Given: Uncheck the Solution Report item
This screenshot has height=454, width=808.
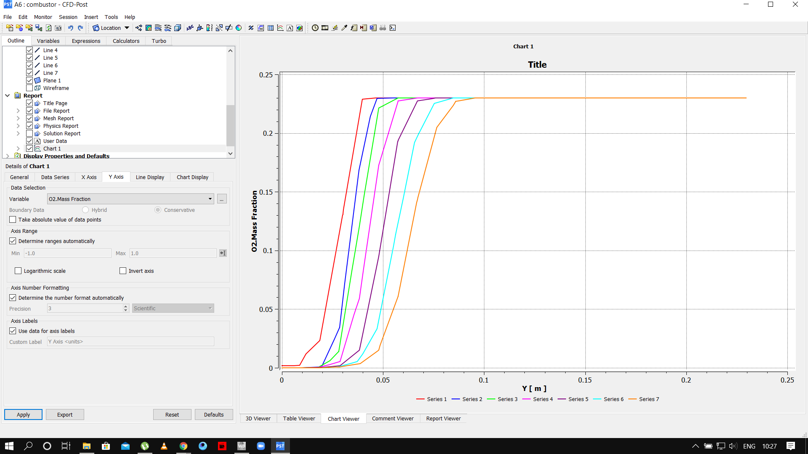Looking at the screenshot, I should 29,133.
